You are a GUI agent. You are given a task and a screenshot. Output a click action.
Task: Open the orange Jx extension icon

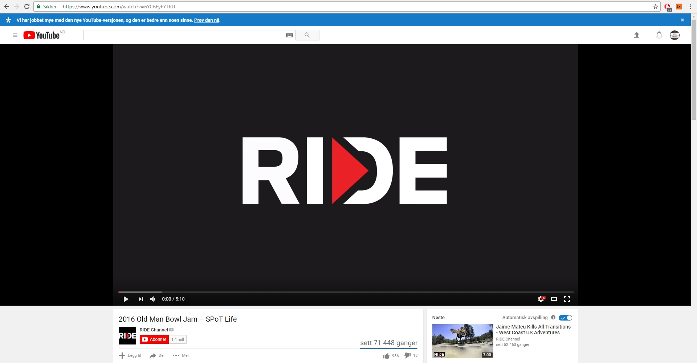pos(679,7)
